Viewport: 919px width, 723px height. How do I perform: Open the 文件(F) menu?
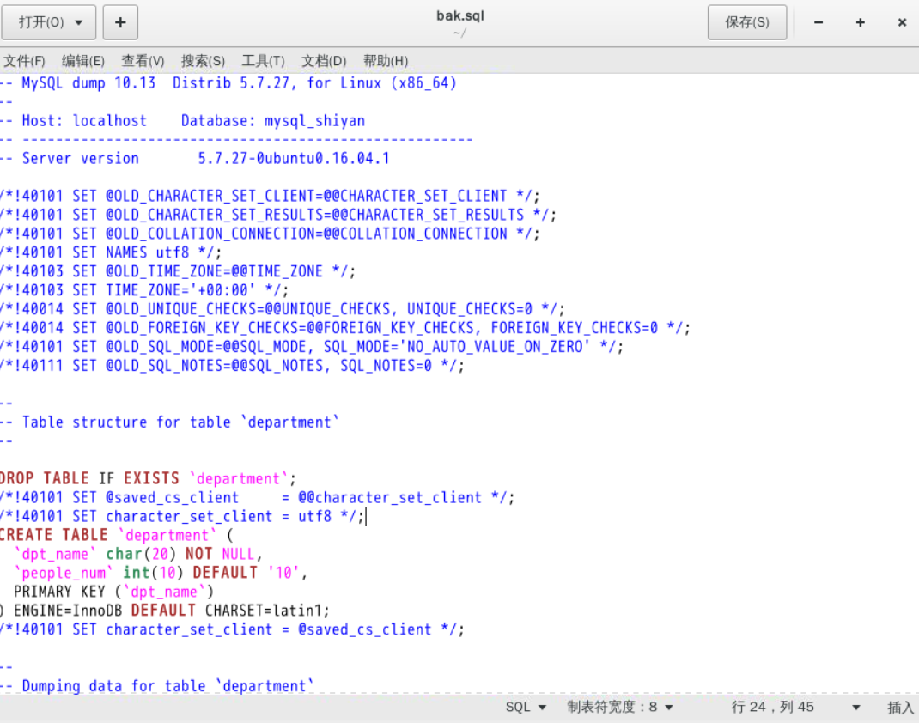pyautogui.click(x=24, y=61)
